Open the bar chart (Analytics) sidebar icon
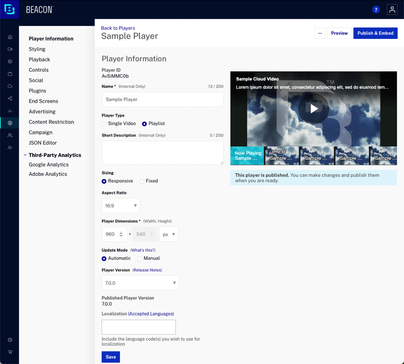Image resolution: width=404 pixels, height=364 pixels. click(10, 111)
